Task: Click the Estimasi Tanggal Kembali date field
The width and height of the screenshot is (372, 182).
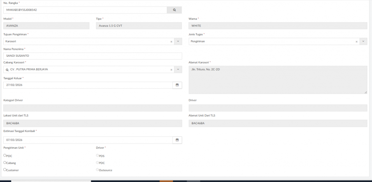Action: 88,140
